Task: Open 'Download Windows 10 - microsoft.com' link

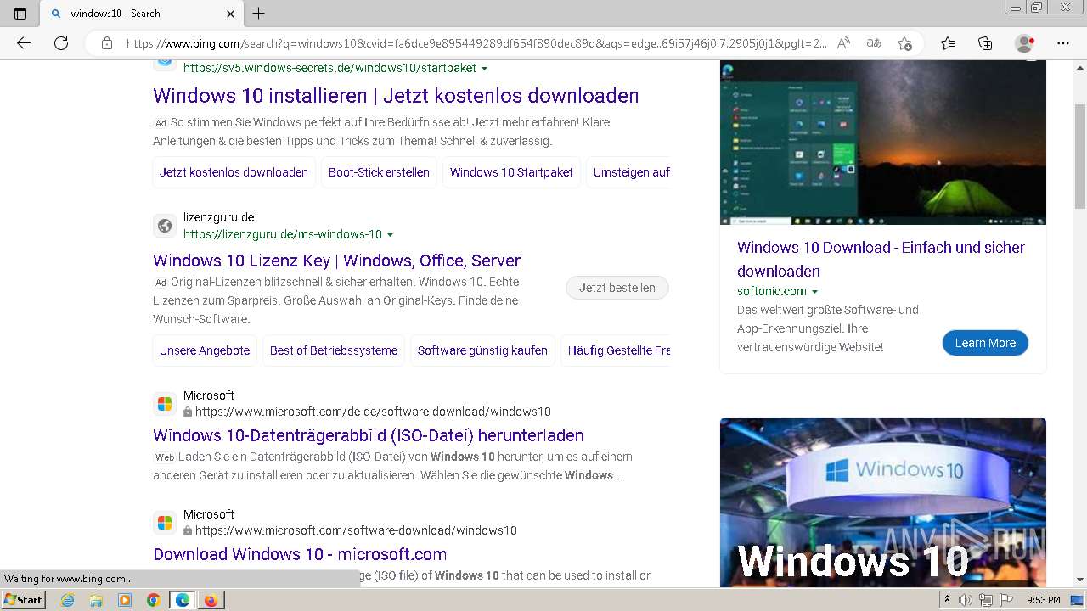Action: click(x=300, y=554)
